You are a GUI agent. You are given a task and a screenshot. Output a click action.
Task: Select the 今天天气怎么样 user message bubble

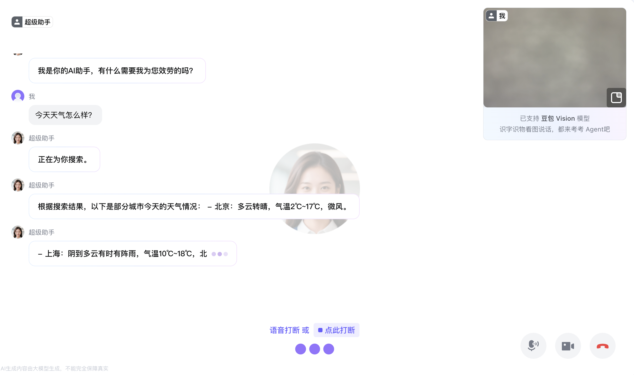(x=65, y=115)
